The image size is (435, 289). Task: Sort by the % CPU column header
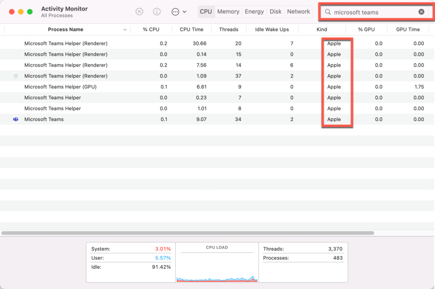pyautogui.click(x=151, y=29)
